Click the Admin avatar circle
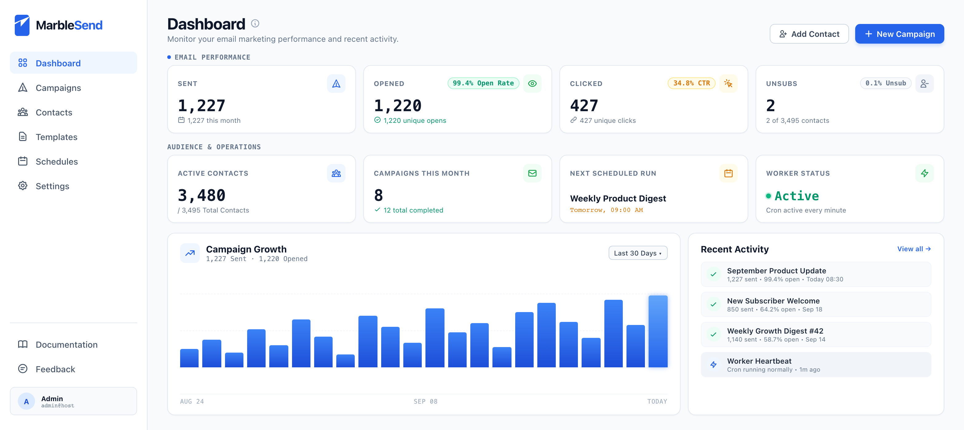The width and height of the screenshot is (964, 430). 26,401
